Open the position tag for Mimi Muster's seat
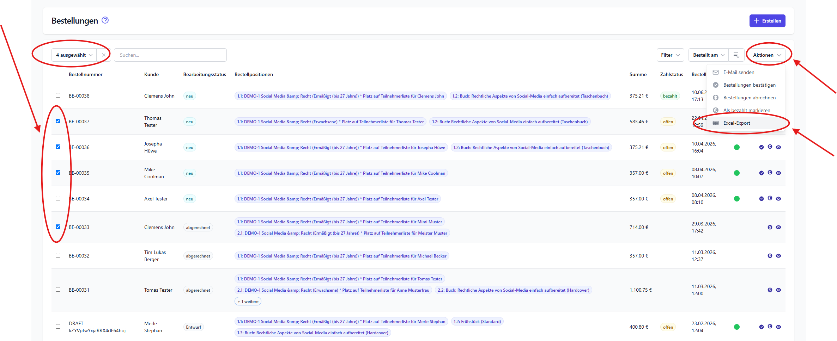Viewport: 837px width, 341px height. pos(340,222)
